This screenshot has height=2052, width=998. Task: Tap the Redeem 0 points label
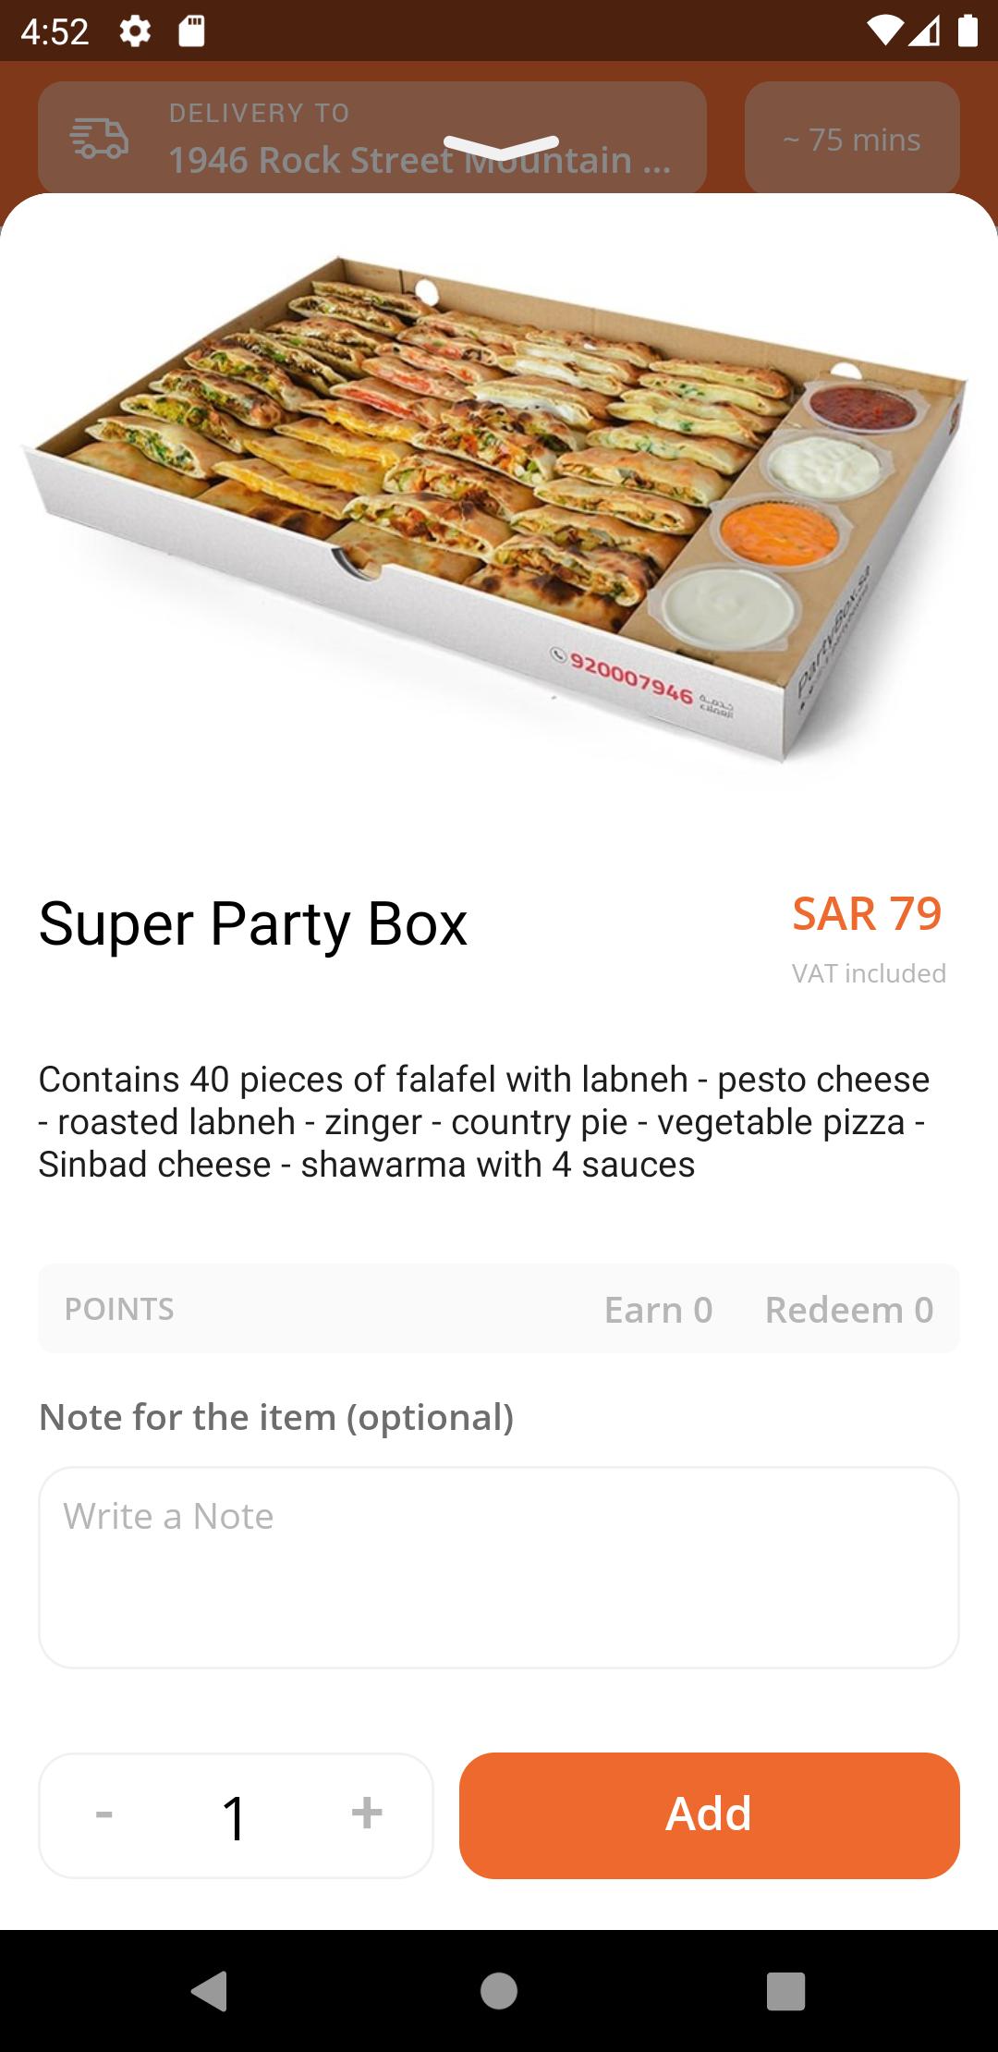[848, 1310]
